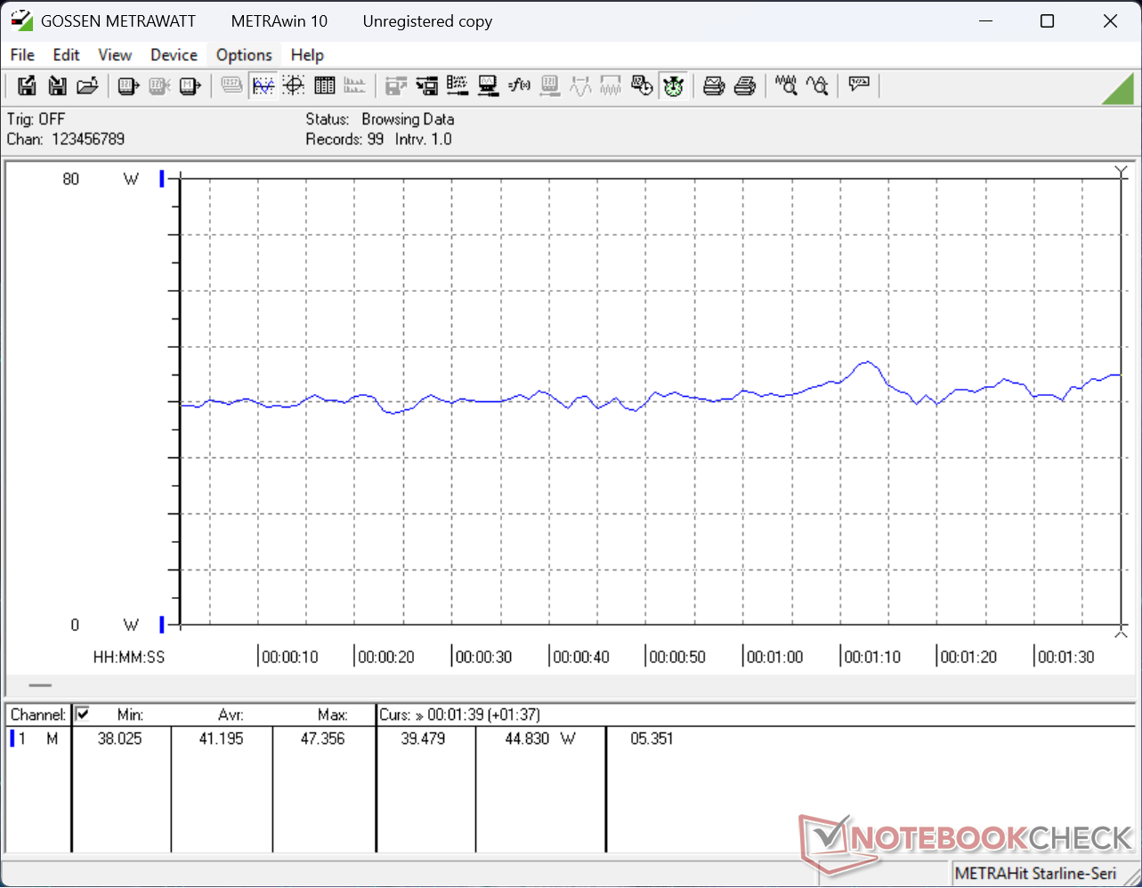Click the green stopwatch icon
Viewport: 1142px width, 888px height.
(673, 85)
